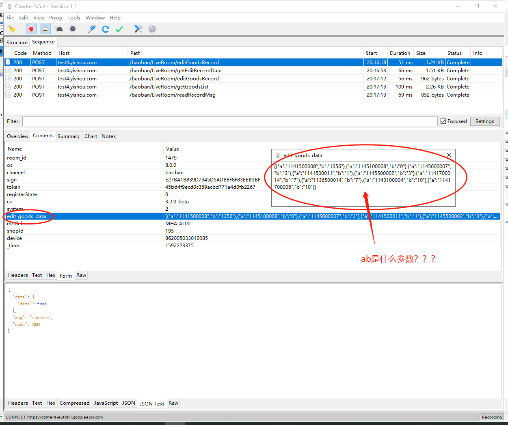
Task: Toggle the Focused checkbox
Action: click(x=443, y=121)
